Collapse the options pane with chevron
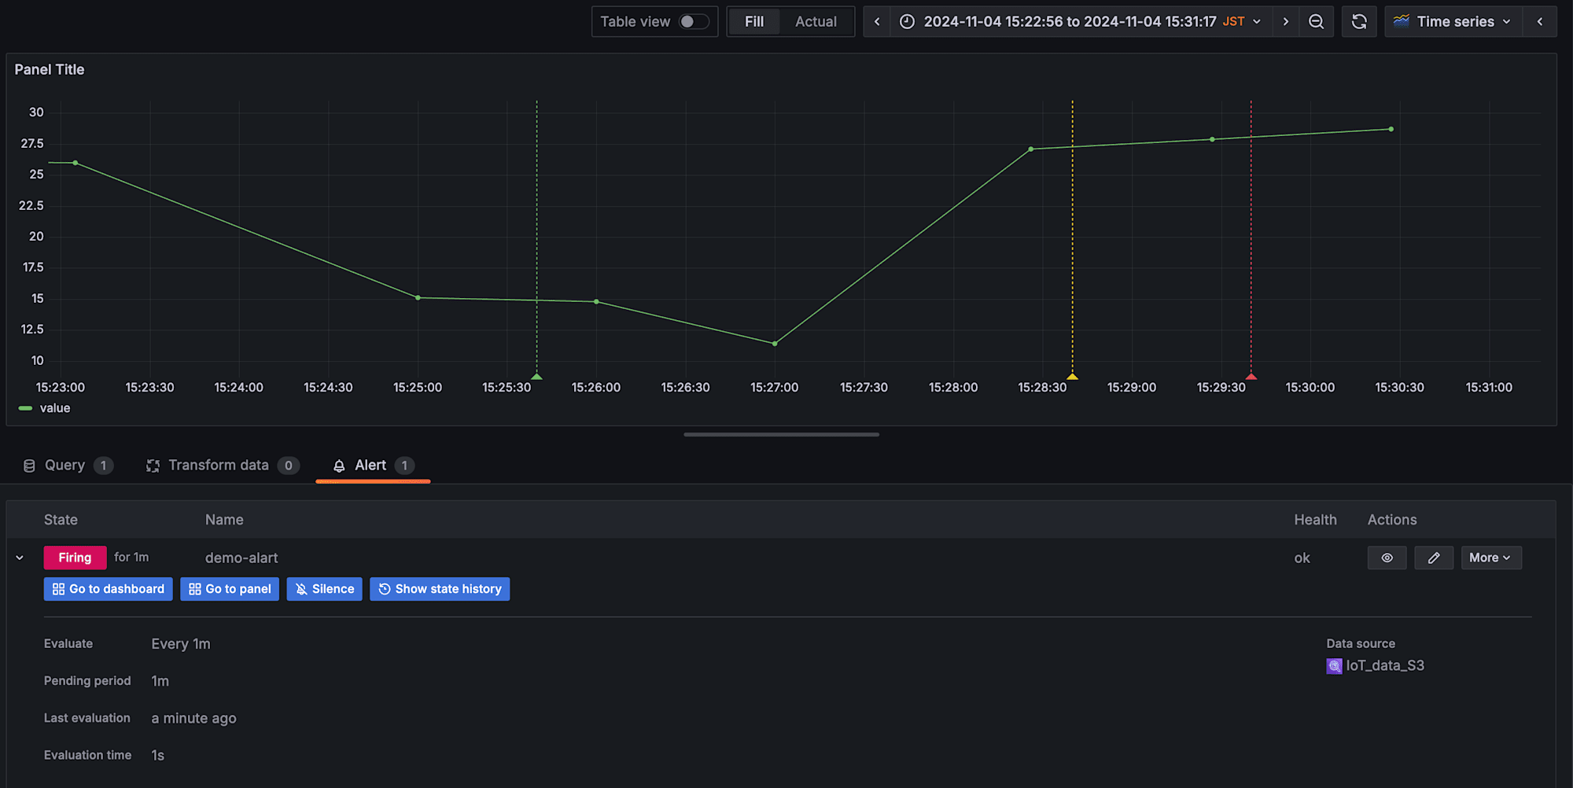The height and width of the screenshot is (788, 1573). [x=1540, y=21]
